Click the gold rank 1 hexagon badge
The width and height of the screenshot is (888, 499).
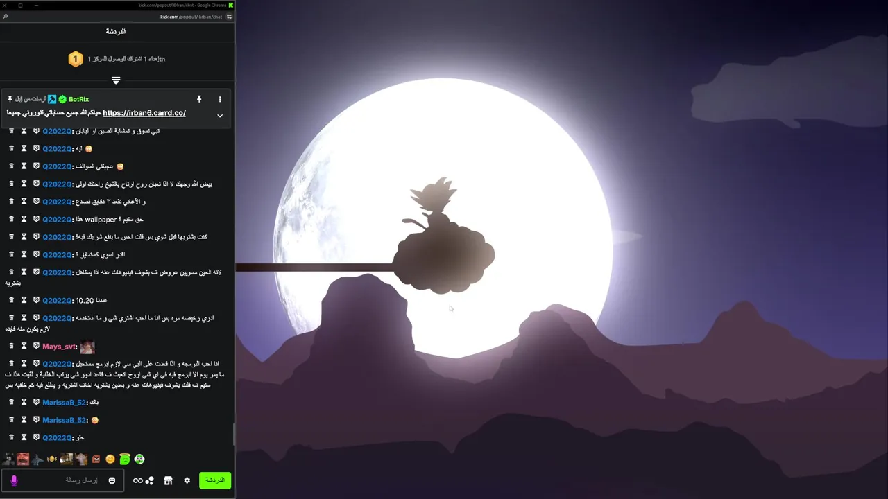(x=76, y=59)
